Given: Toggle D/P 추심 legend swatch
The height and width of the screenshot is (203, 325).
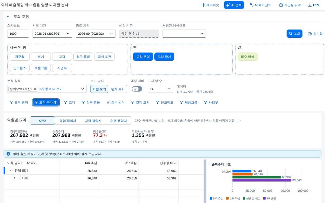Looking at the screenshot, I should pyautogui.click(x=227, y=198).
